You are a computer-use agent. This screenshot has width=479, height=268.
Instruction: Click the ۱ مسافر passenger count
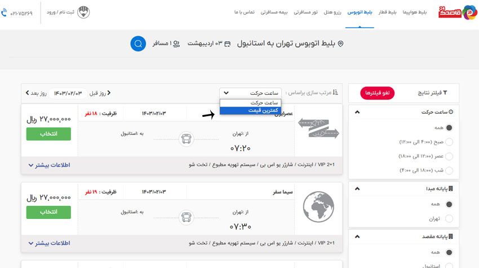(x=162, y=44)
